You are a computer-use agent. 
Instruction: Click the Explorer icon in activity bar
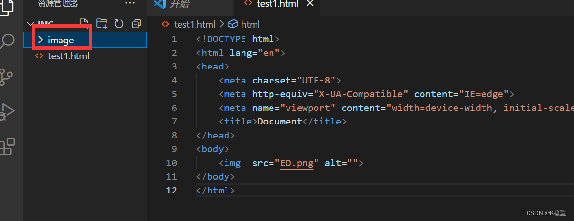(x=7, y=7)
